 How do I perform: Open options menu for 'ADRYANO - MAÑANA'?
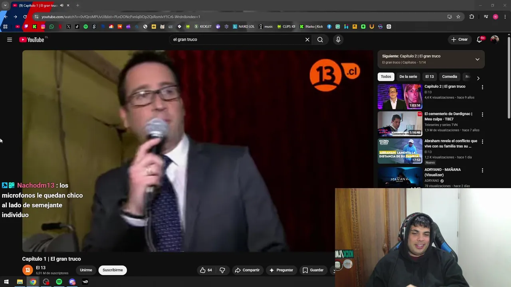click(482, 170)
